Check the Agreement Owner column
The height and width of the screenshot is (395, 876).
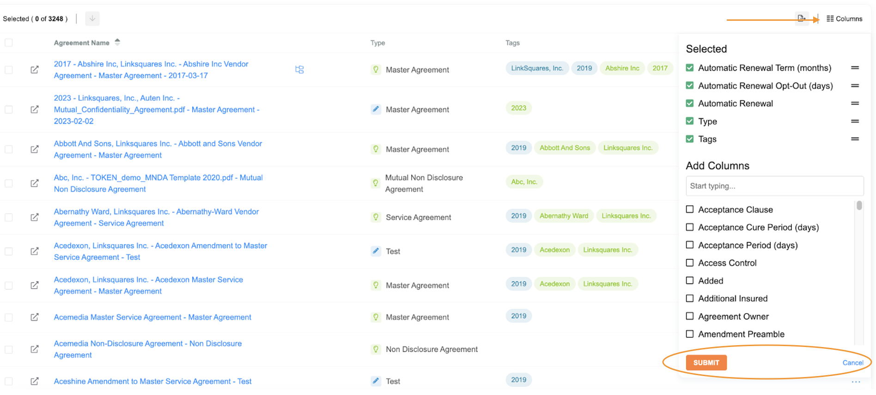click(x=690, y=316)
